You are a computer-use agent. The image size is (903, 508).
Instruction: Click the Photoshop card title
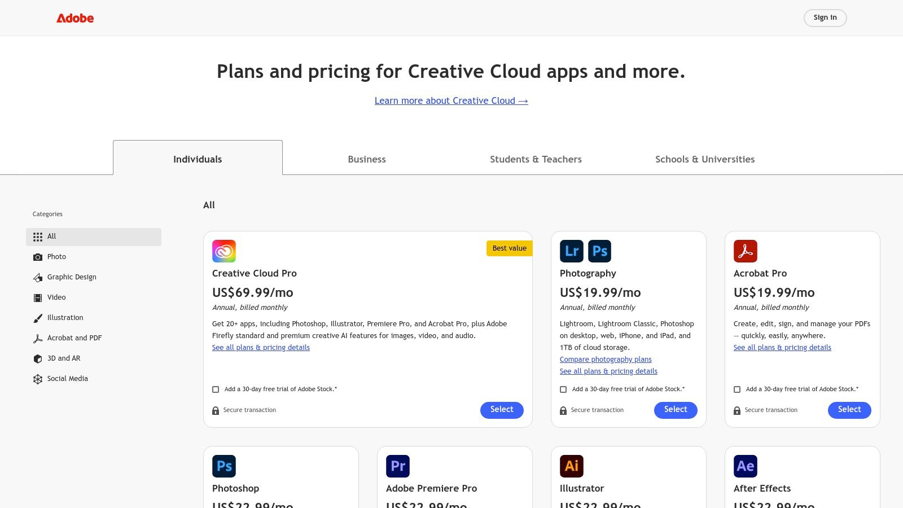pyautogui.click(x=236, y=489)
